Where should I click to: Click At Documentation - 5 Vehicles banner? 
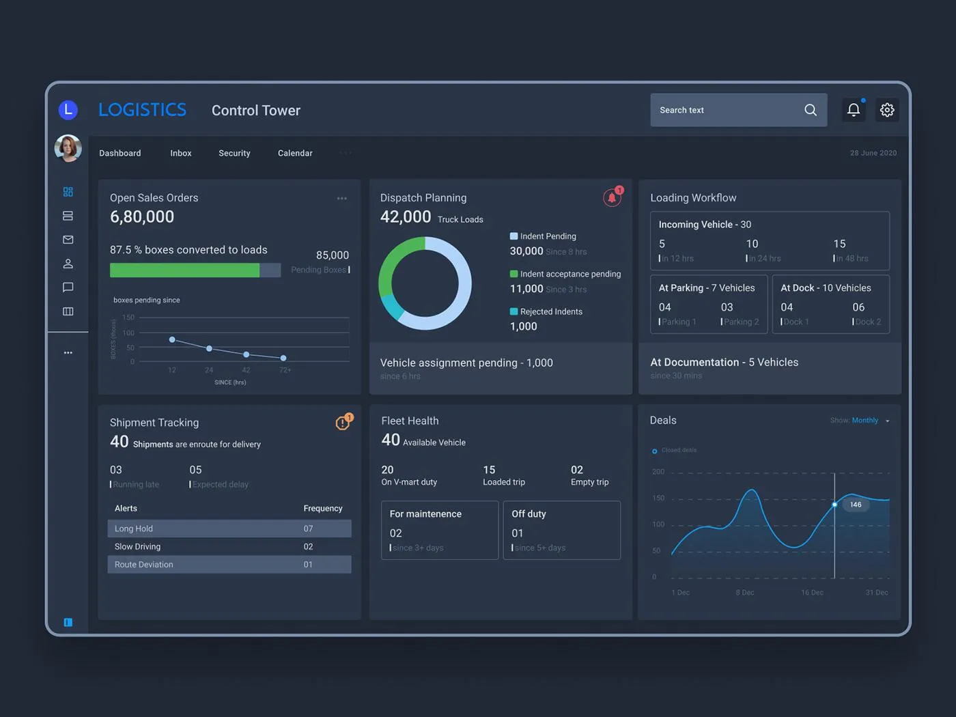pos(770,369)
